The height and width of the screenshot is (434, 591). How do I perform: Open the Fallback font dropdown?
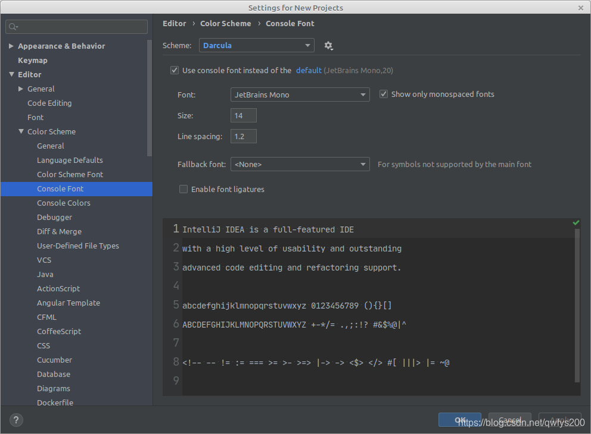click(x=300, y=164)
